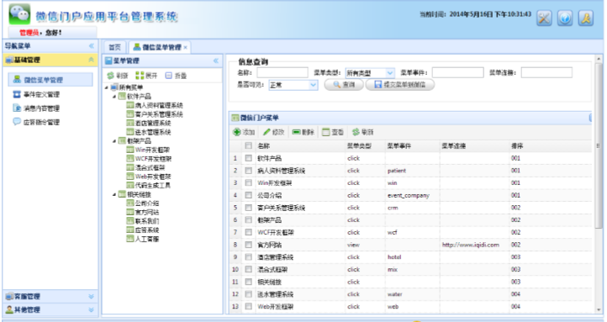Click the yellow person icon in header
This screenshot has height=322, width=607.
(x=586, y=18)
